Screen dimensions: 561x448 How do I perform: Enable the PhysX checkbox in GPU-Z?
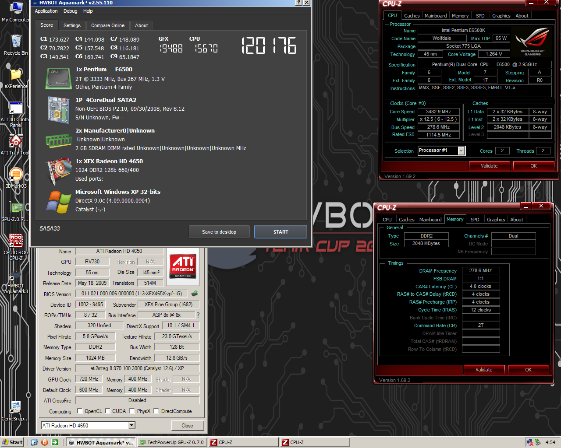(x=132, y=411)
